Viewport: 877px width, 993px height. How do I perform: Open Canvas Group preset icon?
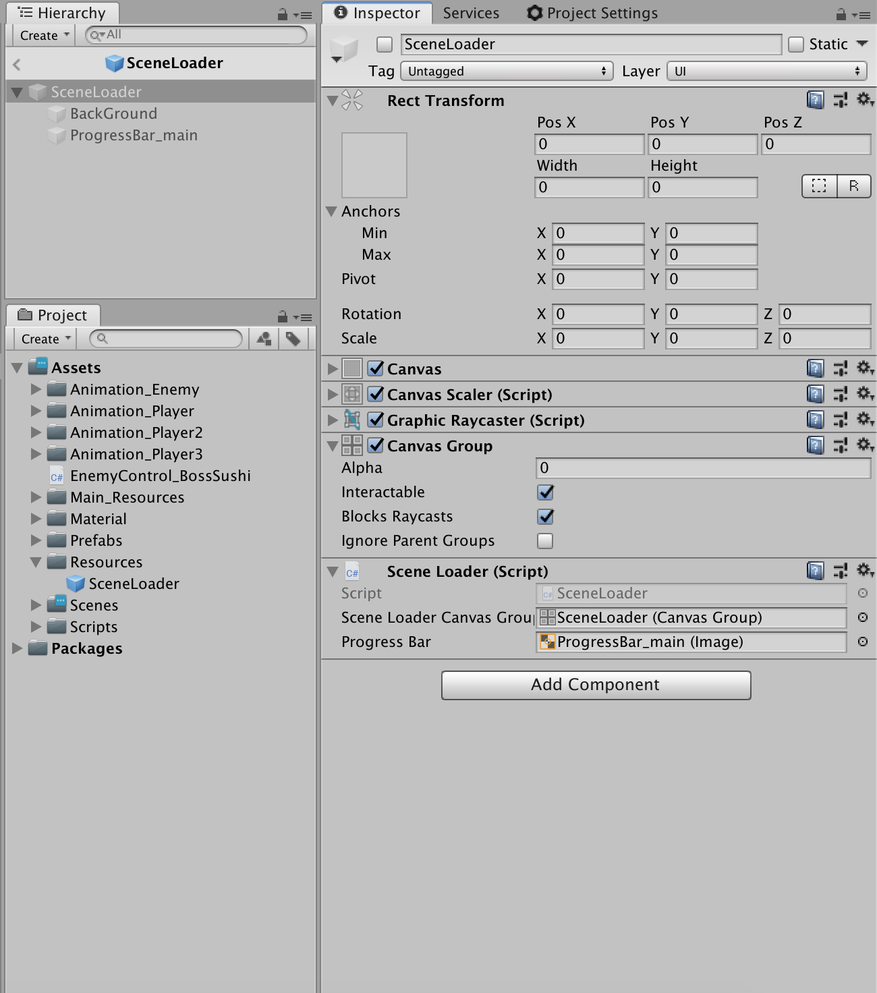point(840,445)
